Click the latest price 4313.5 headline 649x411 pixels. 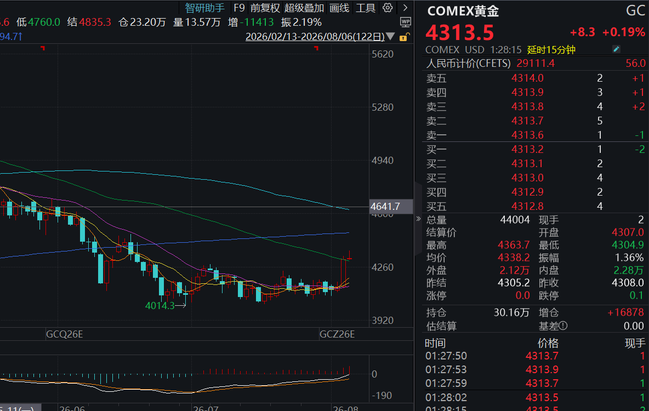460,32
